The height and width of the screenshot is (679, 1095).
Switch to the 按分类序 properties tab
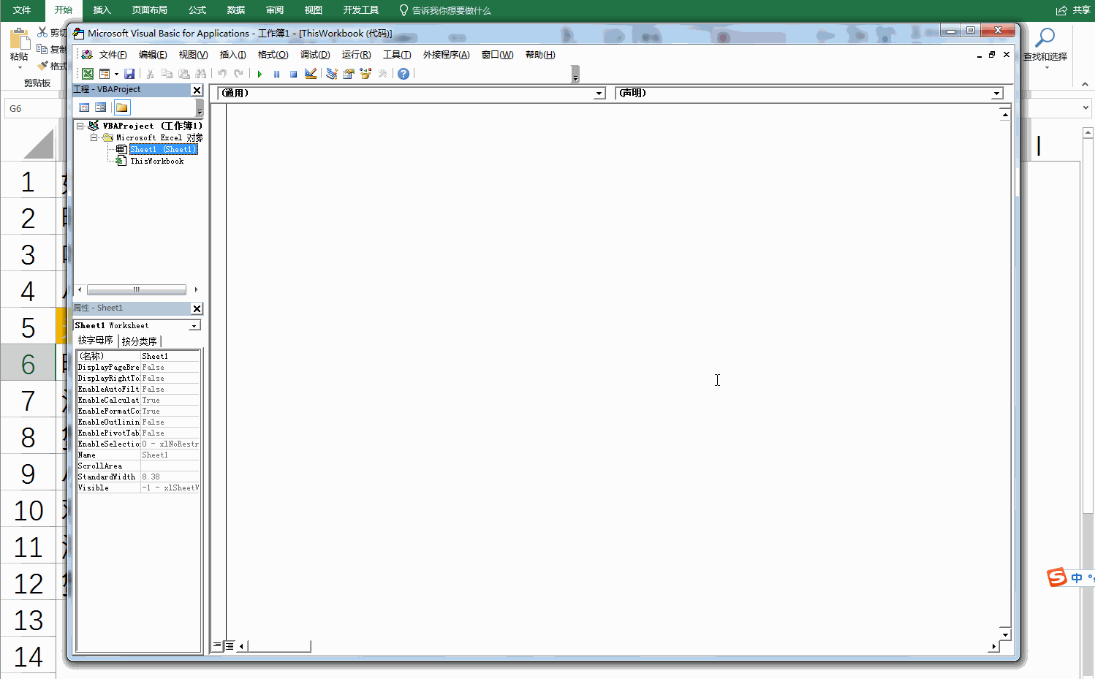pos(140,341)
